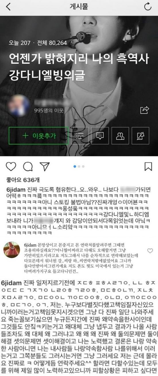This screenshot has width=158, height=376.
Task: Refresh the 게시물 page
Action: click(x=148, y=7)
